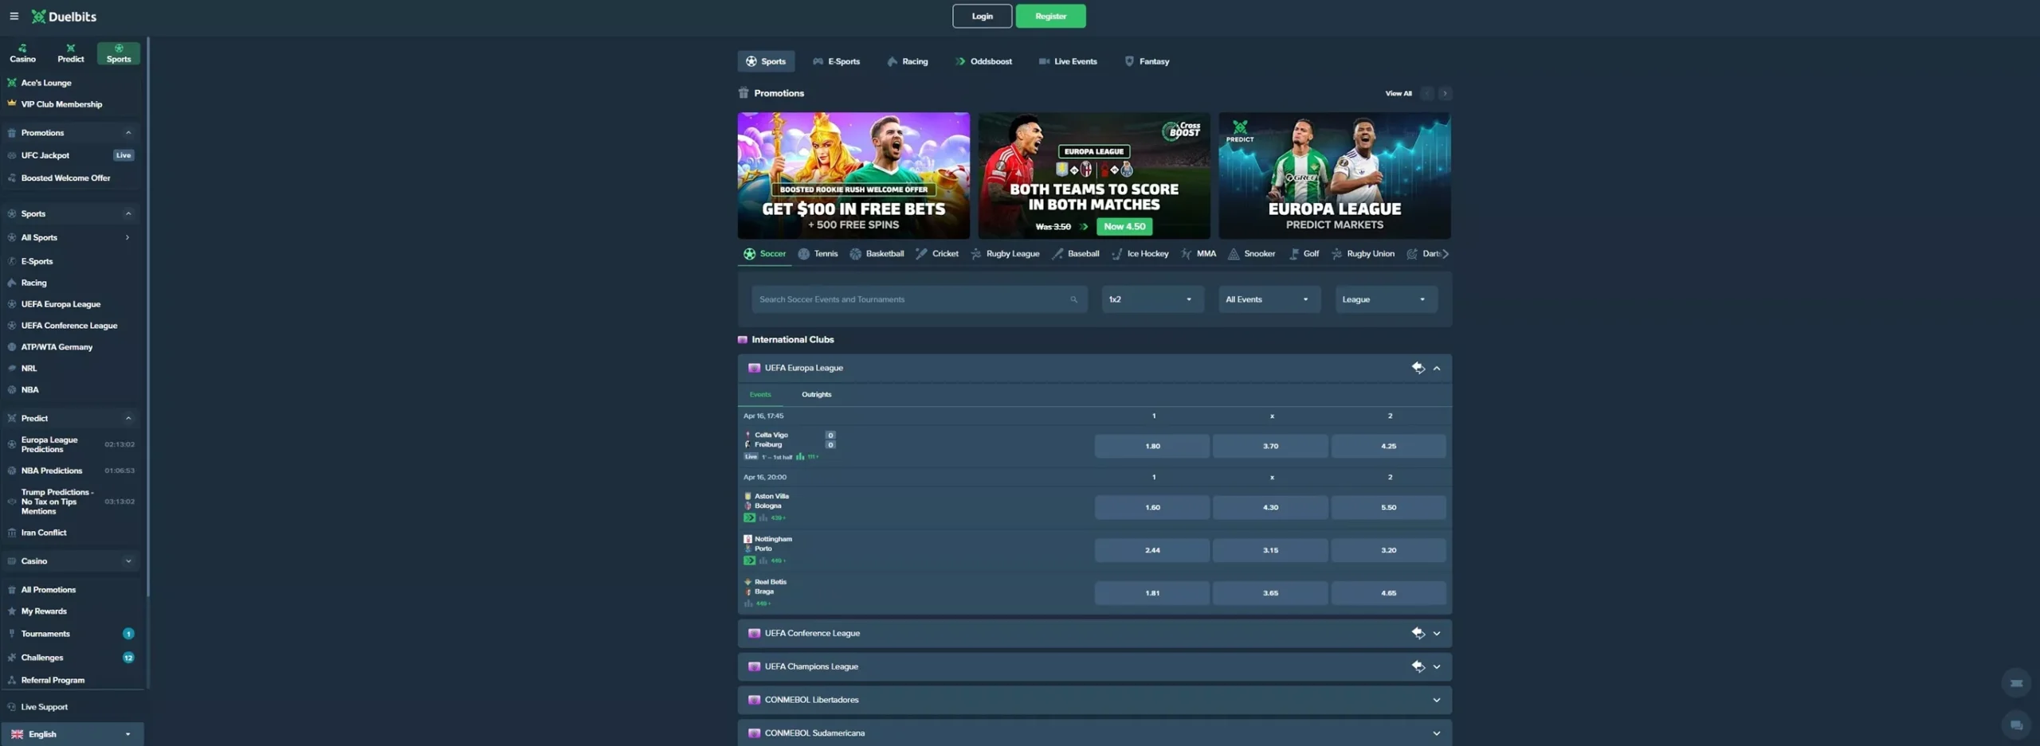
Task: Expand CONMEBOL Sudamericana section
Action: 1437,733
